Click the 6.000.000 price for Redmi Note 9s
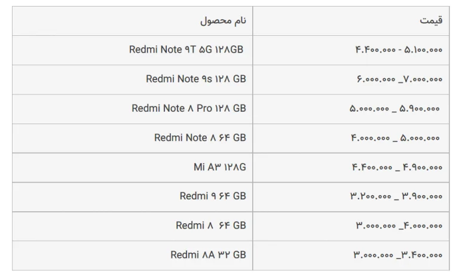Viewport: 459px width, 277px height. coord(376,79)
